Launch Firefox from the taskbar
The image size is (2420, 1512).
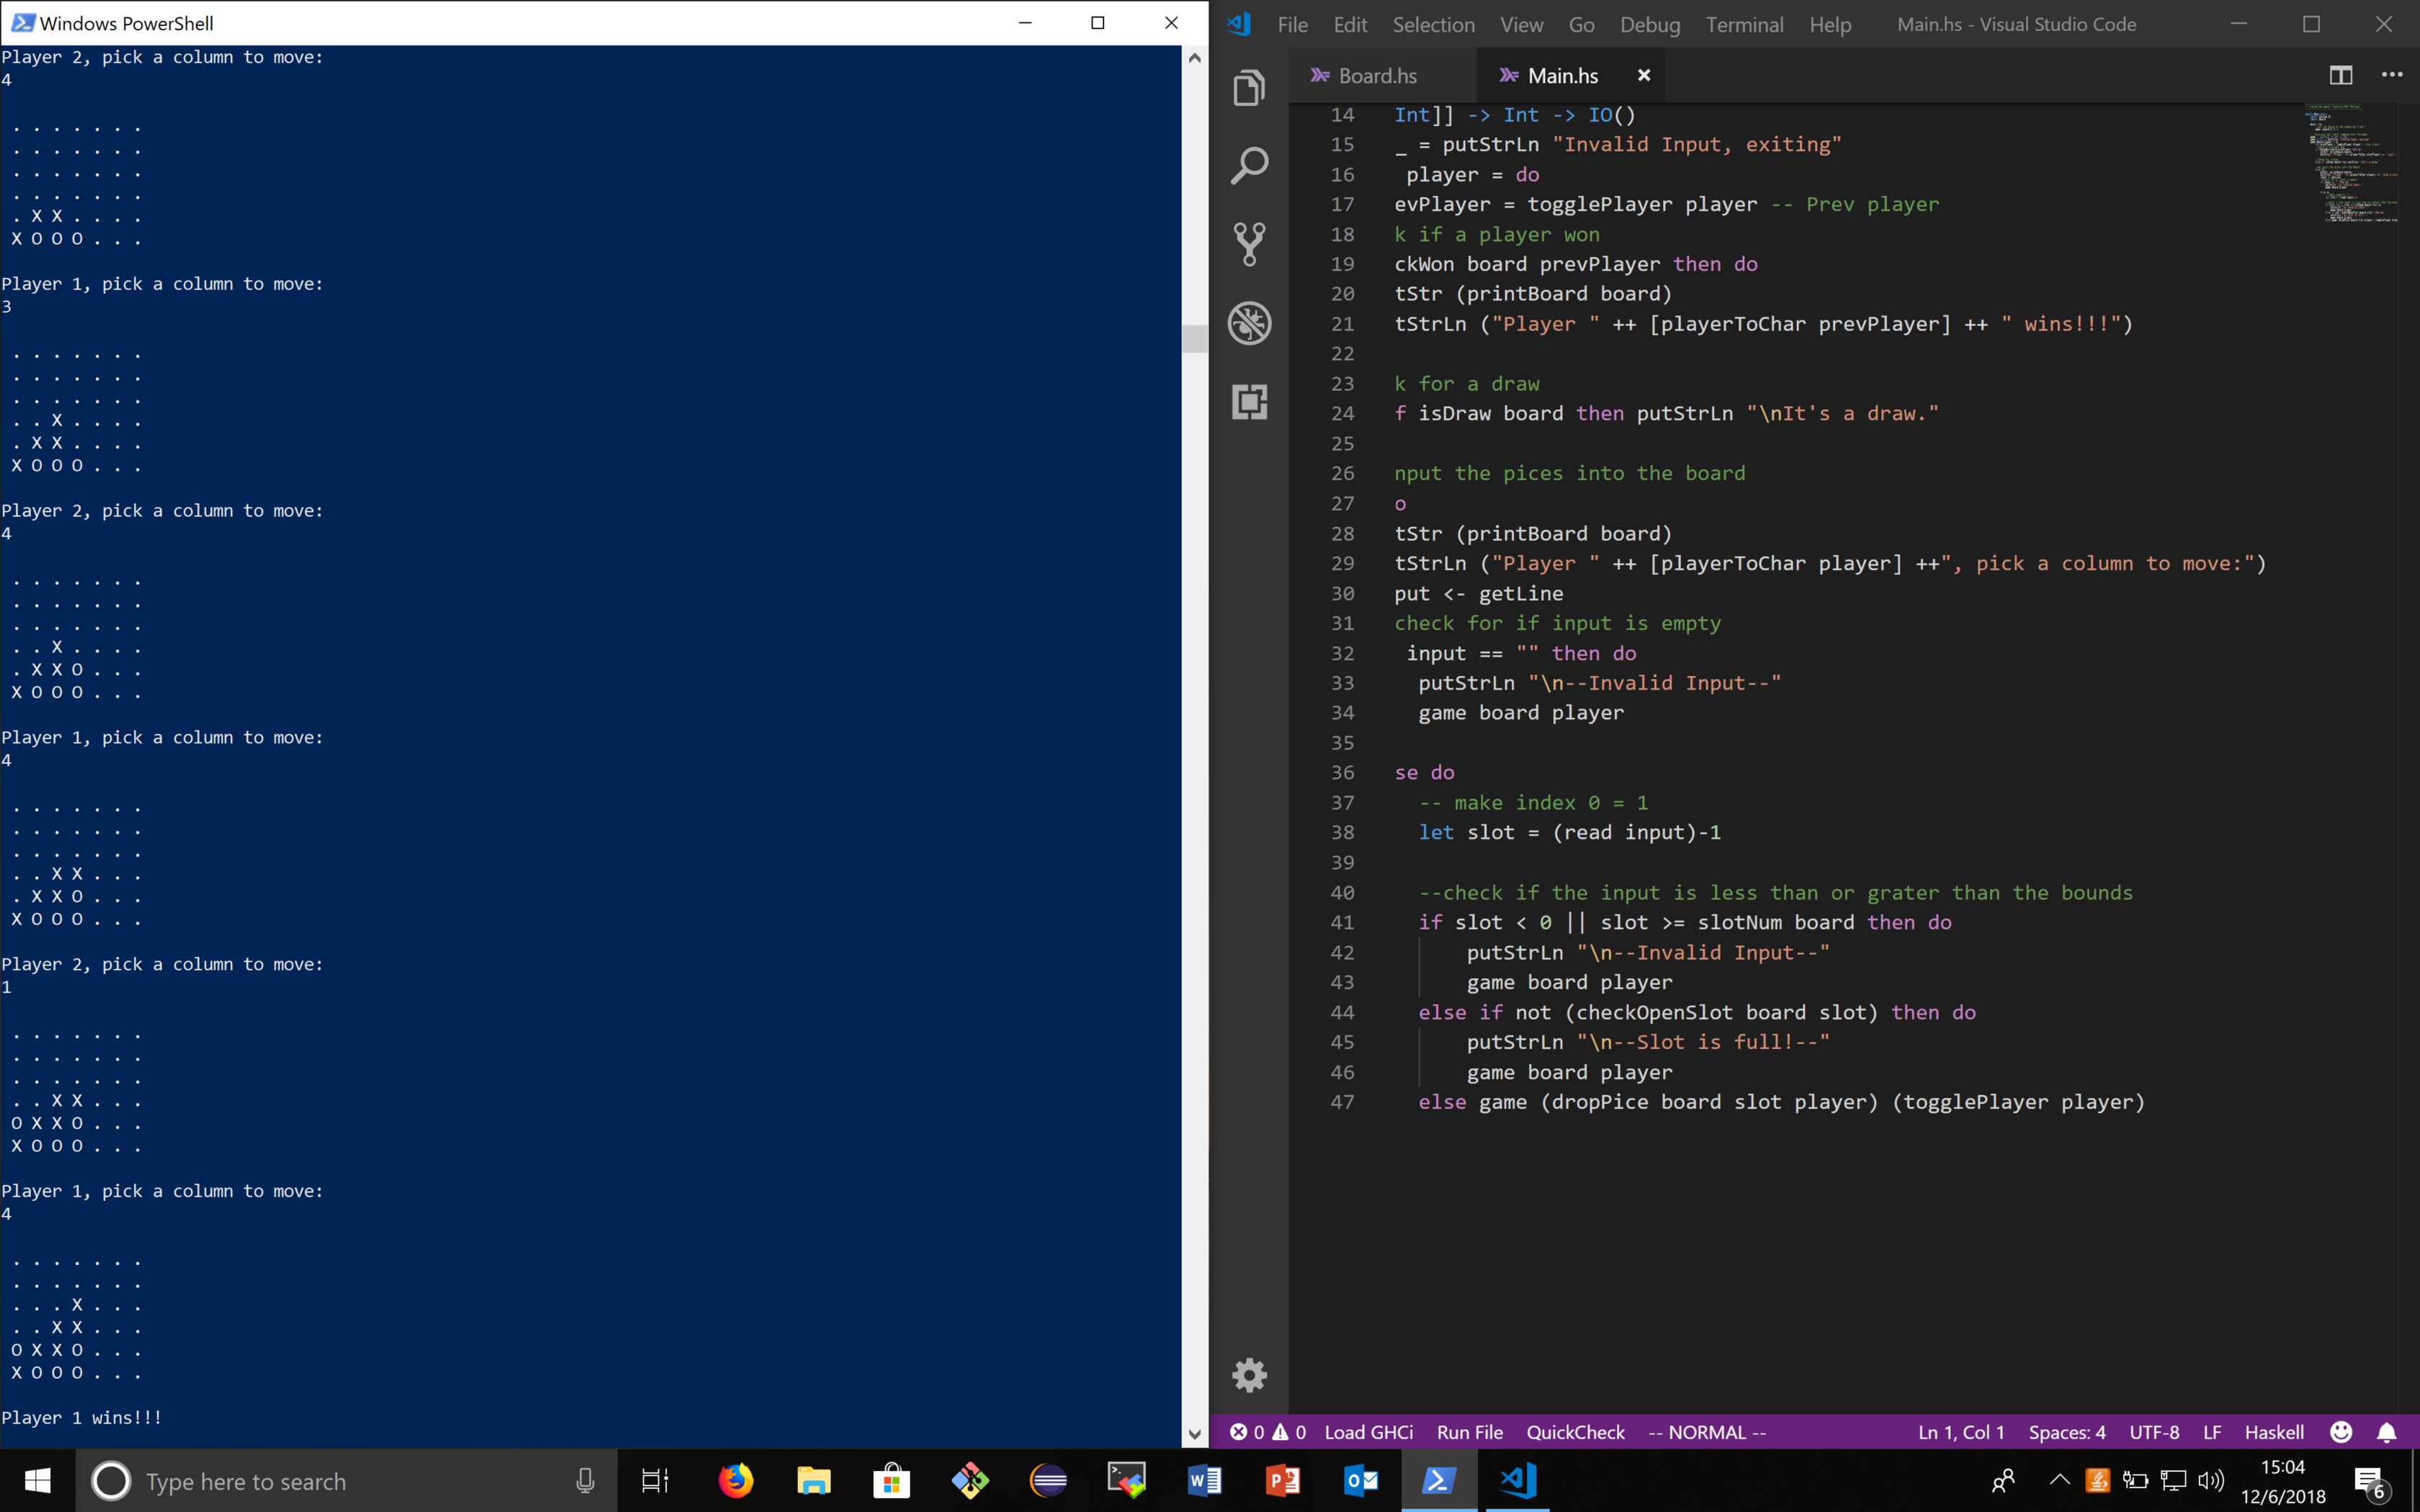[736, 1481]
